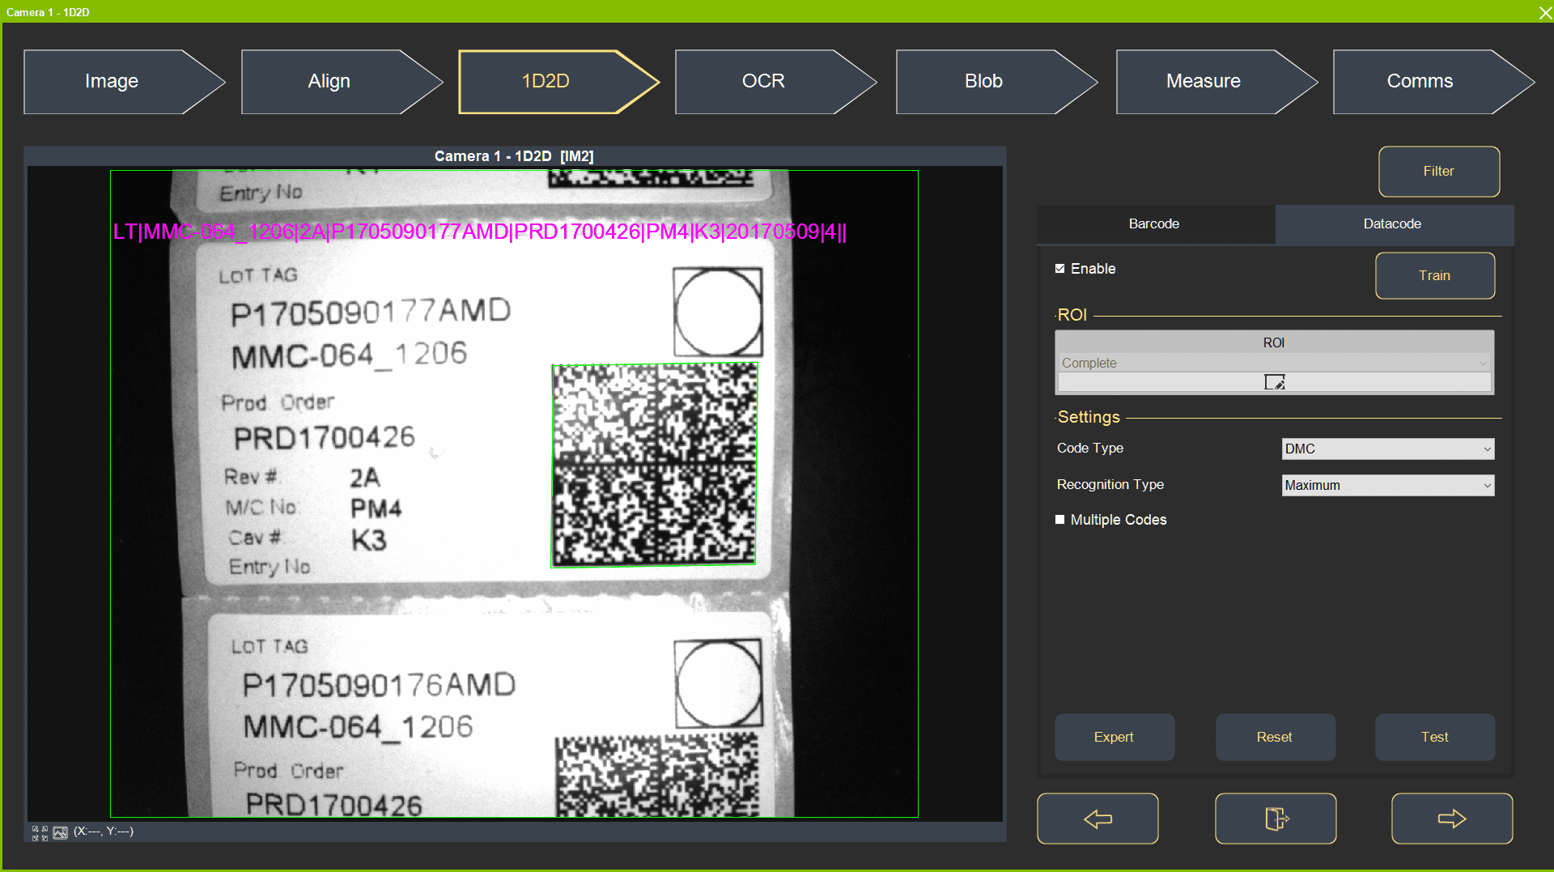Image resolution: width=1554 pixels, height=872 pixels.
Task: Click the 'Recognition Type' label
Action: pos(1110,485)
